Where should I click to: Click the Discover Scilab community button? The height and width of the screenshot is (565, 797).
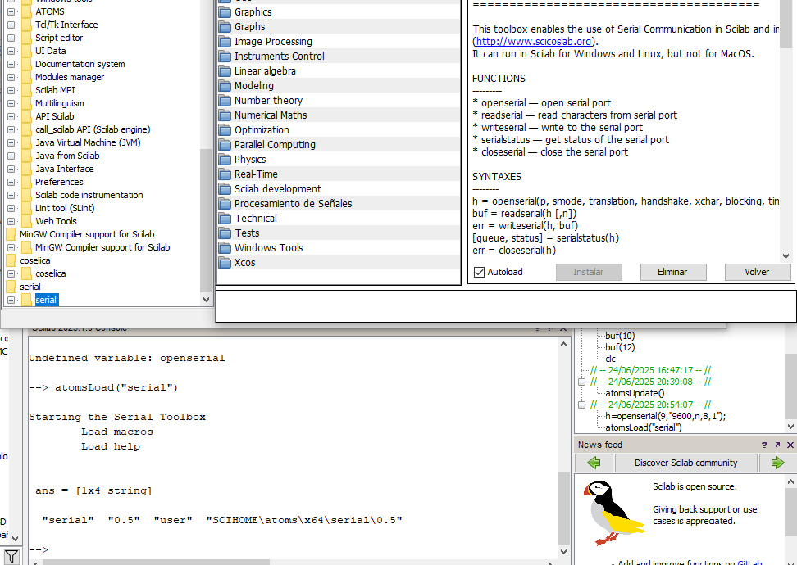pyautogui.click(x=685, y=463)
